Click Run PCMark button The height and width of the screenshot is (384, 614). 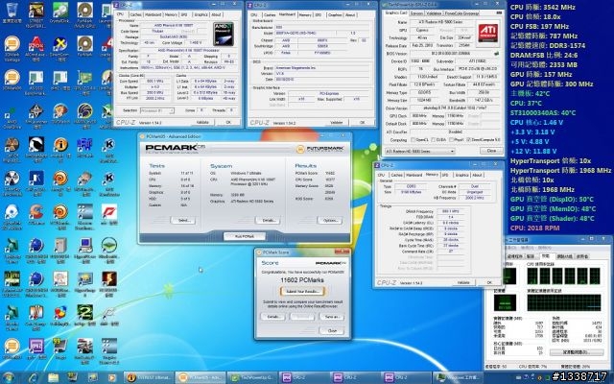245,236
